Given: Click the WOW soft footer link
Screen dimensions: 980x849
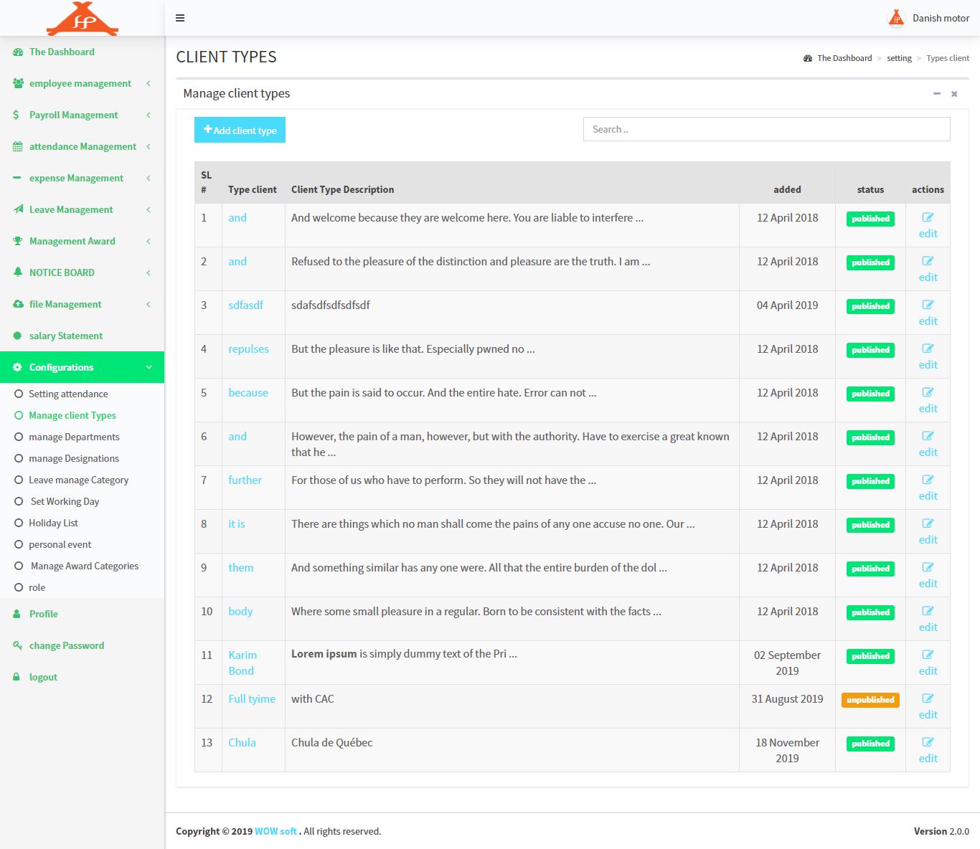Looking at the screenshot, I should pyautogui.click(x=275, y=831).
